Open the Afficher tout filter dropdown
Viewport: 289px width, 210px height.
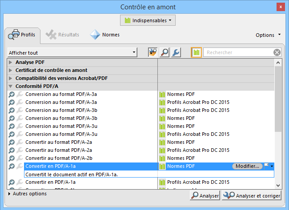tap(72, 52)
